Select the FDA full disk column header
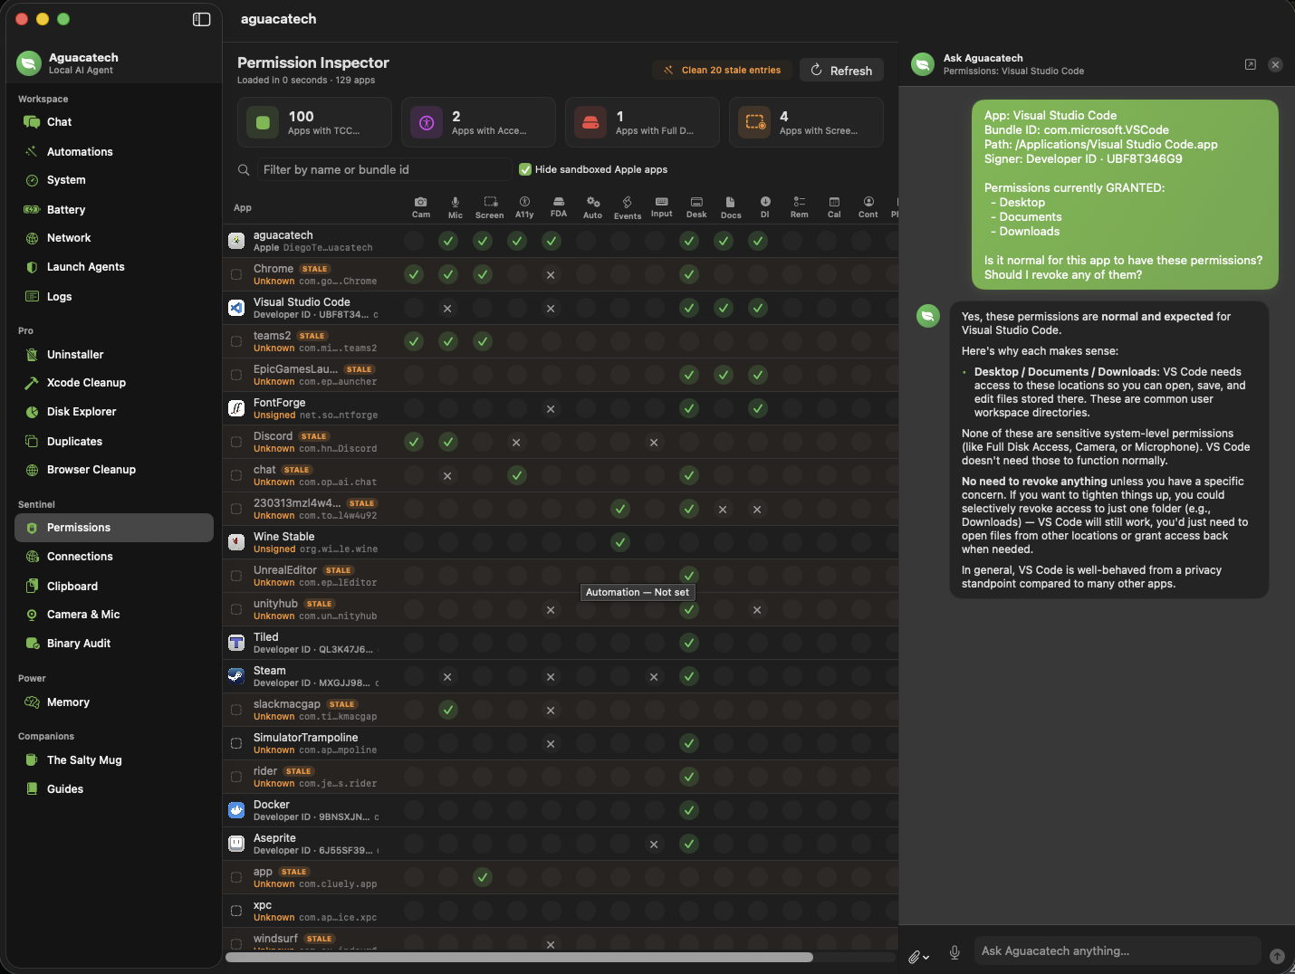This screenshot has width=1295, height=974. click(559, 207)
